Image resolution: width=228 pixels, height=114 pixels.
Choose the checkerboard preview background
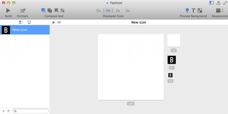click(x=200, y=10)
